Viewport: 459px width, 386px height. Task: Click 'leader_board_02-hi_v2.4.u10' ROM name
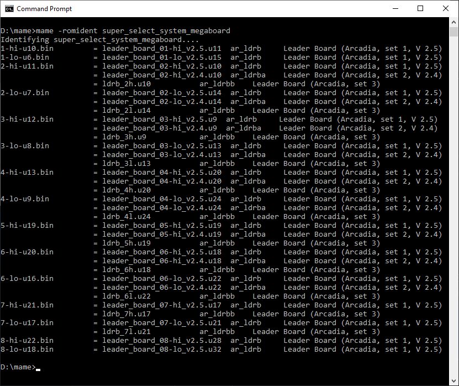point(162,75)
